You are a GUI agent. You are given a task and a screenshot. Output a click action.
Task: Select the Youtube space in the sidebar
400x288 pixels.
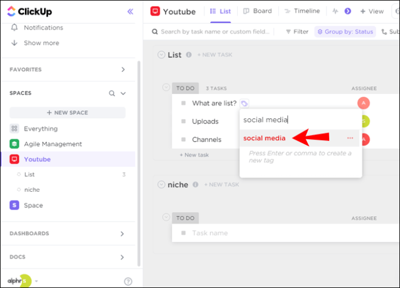[x=68, y=159]
